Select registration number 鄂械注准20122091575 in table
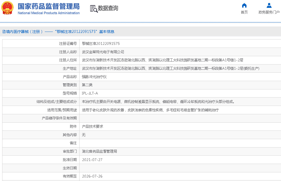The height and width of the screenshot is (181, 281). [101, 43]
